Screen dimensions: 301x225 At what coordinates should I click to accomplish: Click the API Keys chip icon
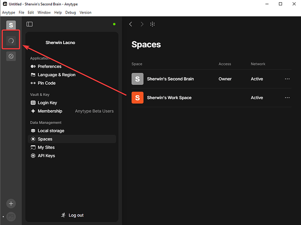33,156
